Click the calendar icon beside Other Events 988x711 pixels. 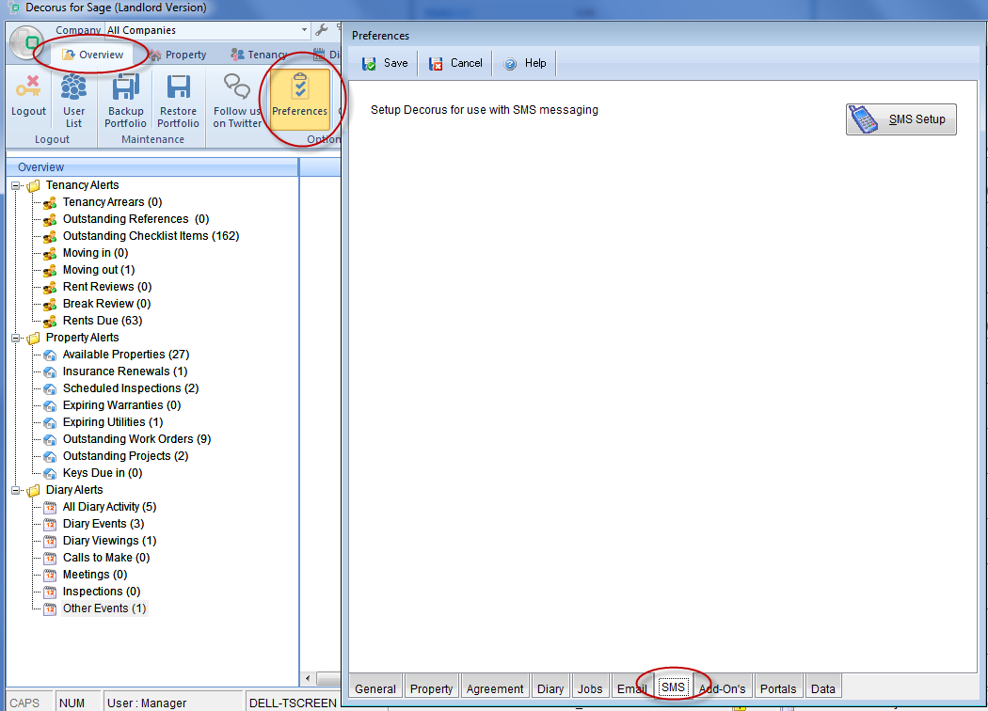click(x=50, y=609)
